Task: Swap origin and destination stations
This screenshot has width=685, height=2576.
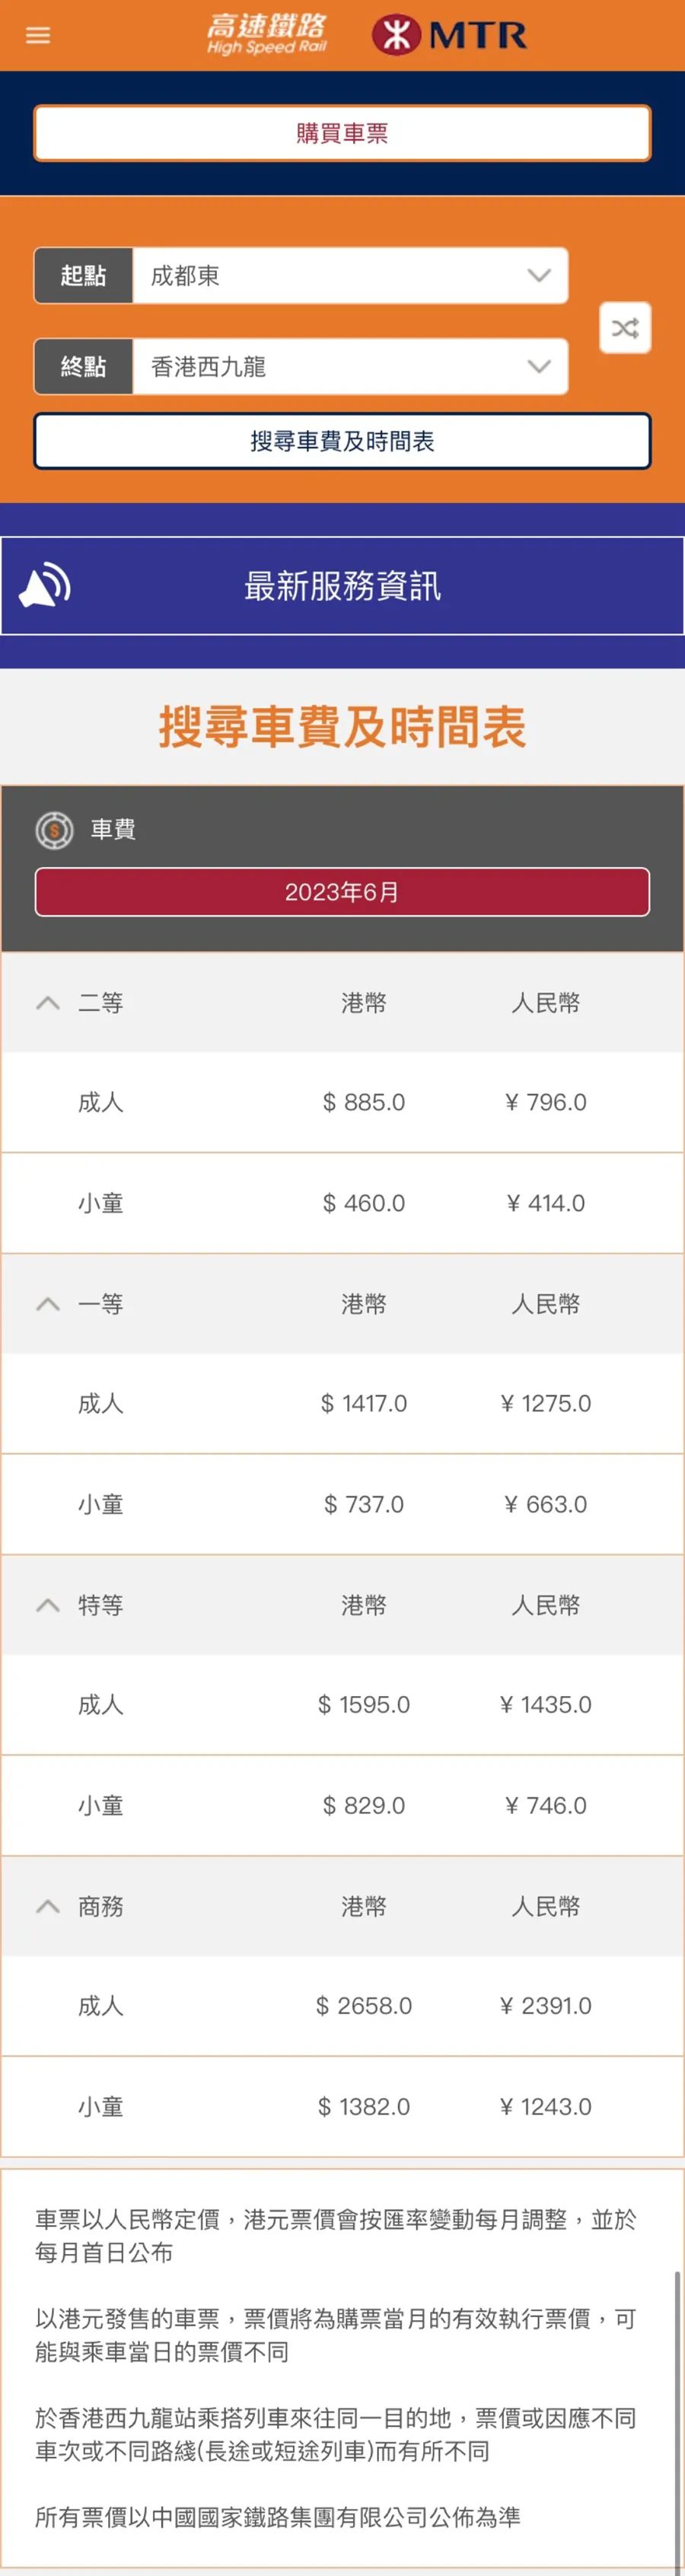Action: (625, 328)
